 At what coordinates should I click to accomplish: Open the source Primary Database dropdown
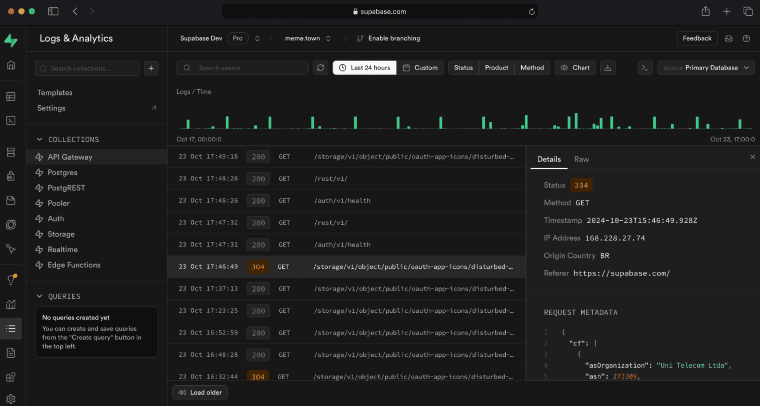[706, 68]
